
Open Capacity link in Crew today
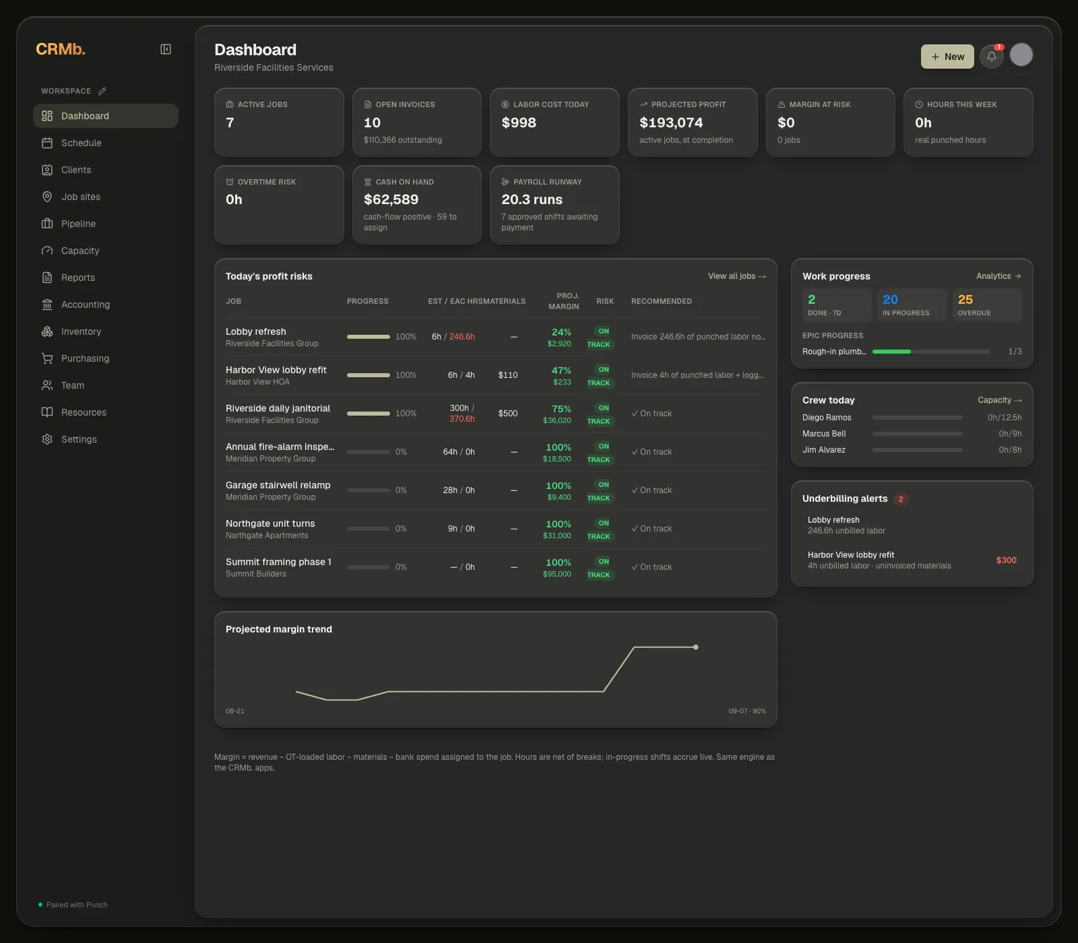pyautogui.click(x=1000, y=400)
